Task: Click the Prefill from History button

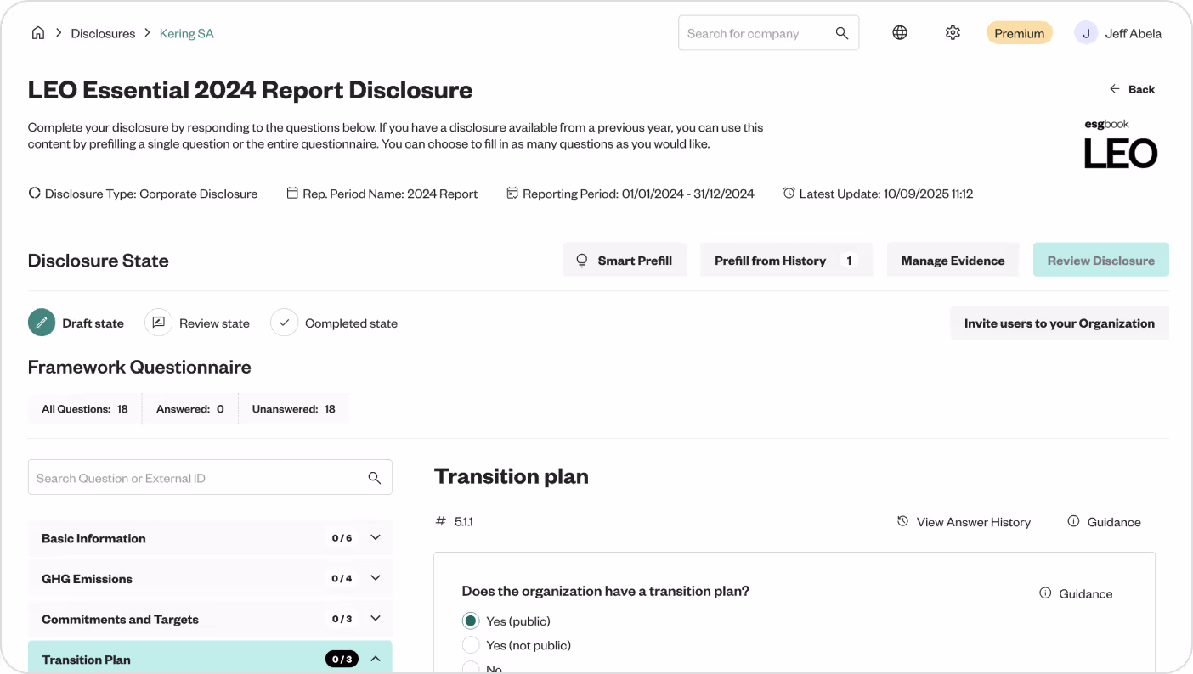Action: pos(786,260)
